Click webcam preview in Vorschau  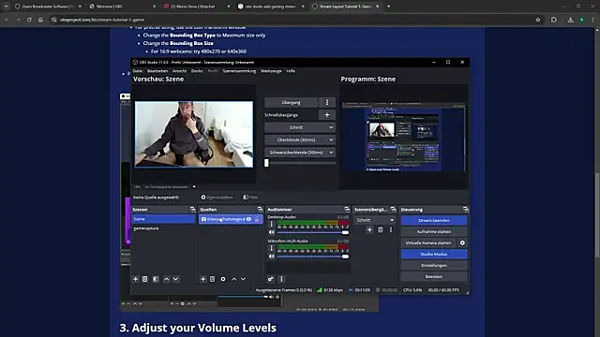[x=194, y=134]
